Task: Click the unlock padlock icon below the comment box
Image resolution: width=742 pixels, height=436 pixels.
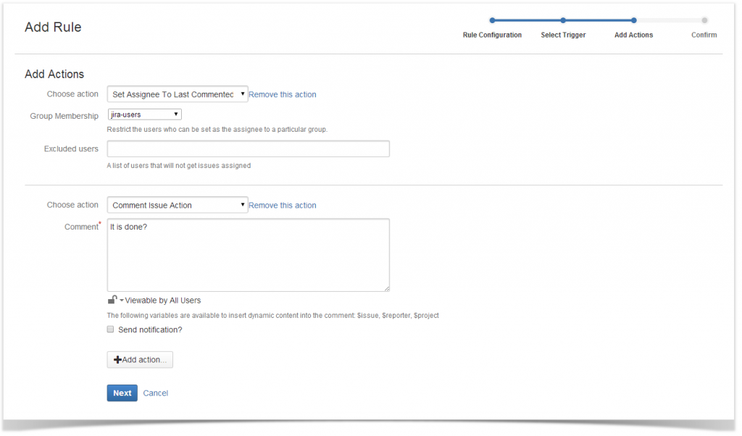Action: click(112, 299)
